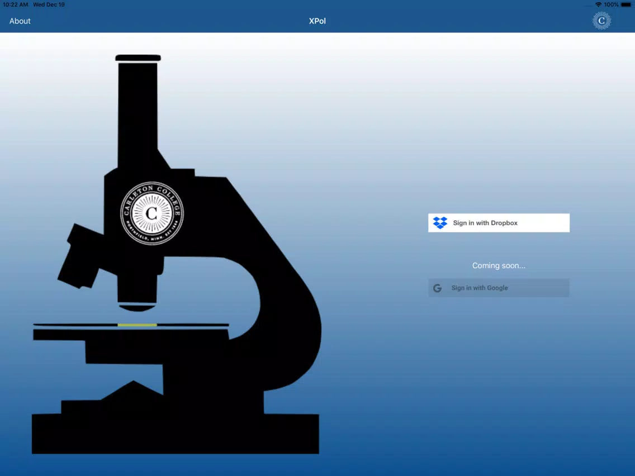The width and height of the screenshot is (635, 476).
Task: Tap the microscope silhouette illustration
Action: (x=176, y=254)
